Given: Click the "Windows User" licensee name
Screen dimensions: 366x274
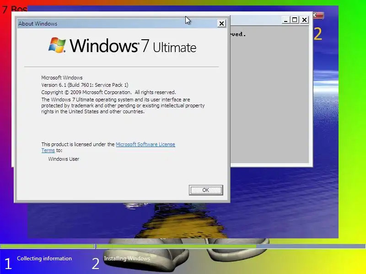Looking at the screenshot, I should [64, 159].
